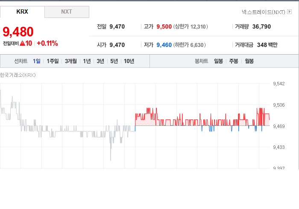This screenshot has height=209, width=299.
Task: Switch to the KRX tab
Action: pyautogui.click(x=22, y=12)
